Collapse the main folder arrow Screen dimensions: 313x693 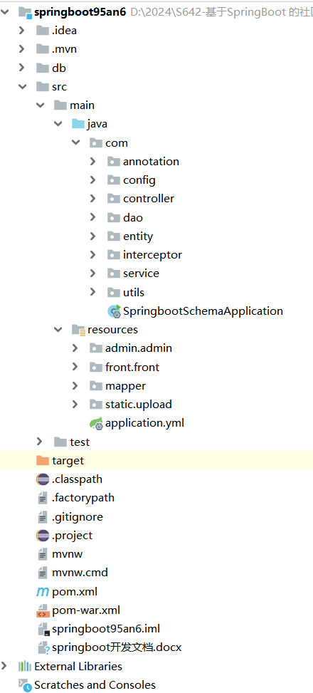point(40,105)
